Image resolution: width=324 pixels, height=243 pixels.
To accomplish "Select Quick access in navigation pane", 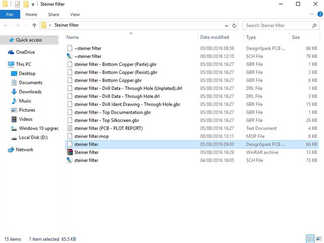I will [29, 40].
